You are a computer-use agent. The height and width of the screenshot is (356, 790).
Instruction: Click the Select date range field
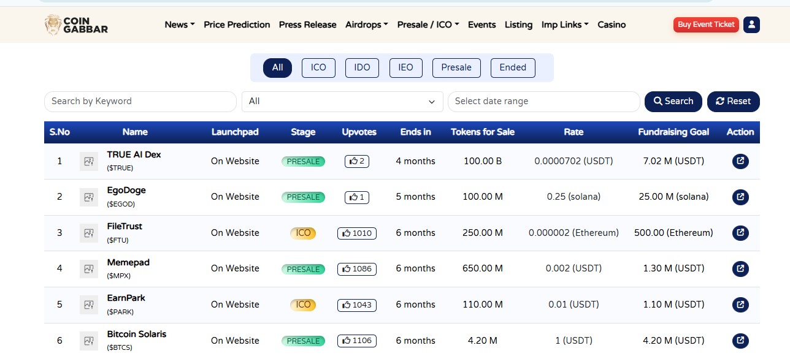tap(543, 101)
